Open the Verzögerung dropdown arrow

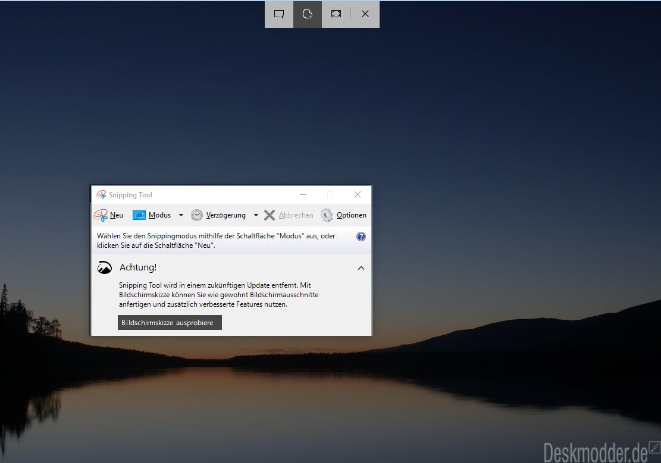[256, 215]
